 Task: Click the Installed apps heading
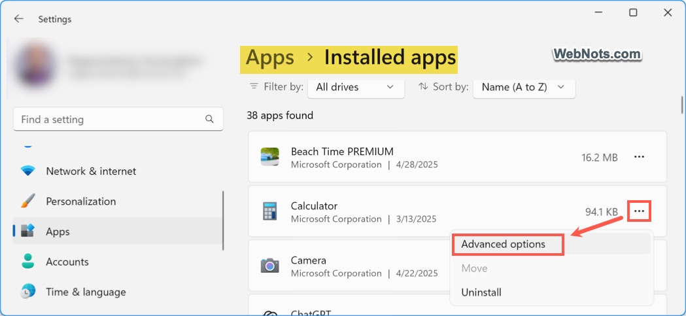390,58
